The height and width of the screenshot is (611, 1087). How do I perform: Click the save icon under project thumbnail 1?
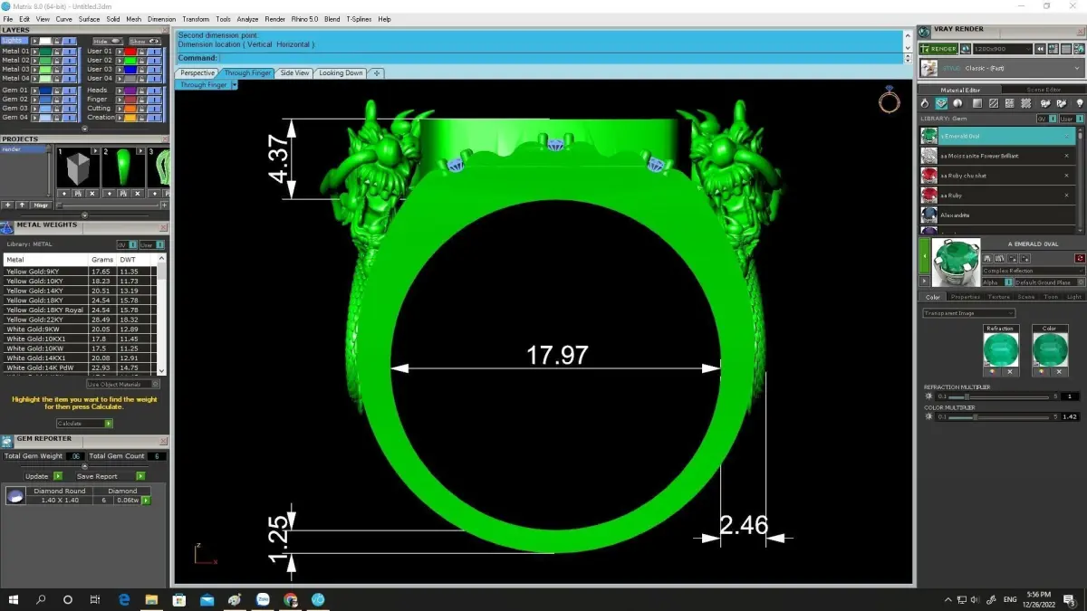click(77, 194)
